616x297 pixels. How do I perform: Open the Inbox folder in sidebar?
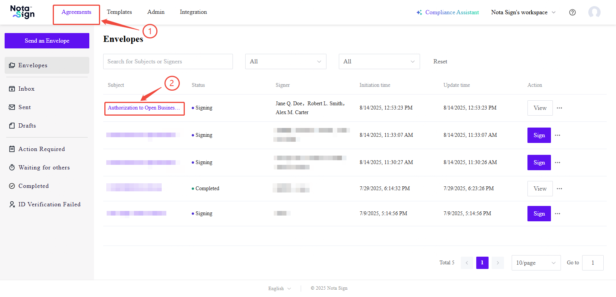pyautogui.click(x=26, y=89)
